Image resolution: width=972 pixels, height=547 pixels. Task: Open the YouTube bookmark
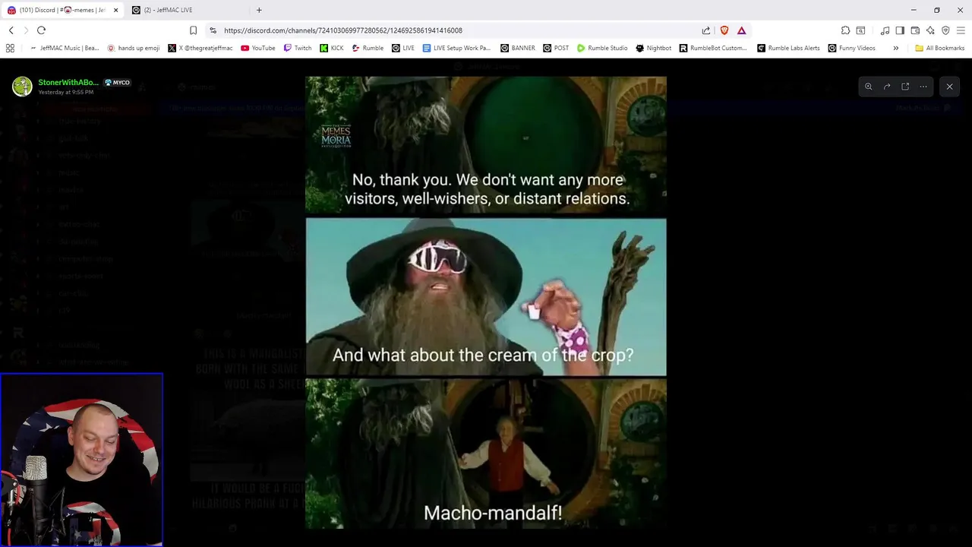point(258,48)
